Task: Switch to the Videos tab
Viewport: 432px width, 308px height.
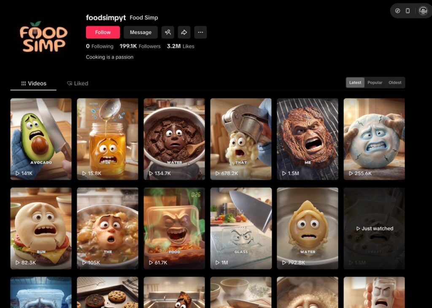Action: coord(34,84)
